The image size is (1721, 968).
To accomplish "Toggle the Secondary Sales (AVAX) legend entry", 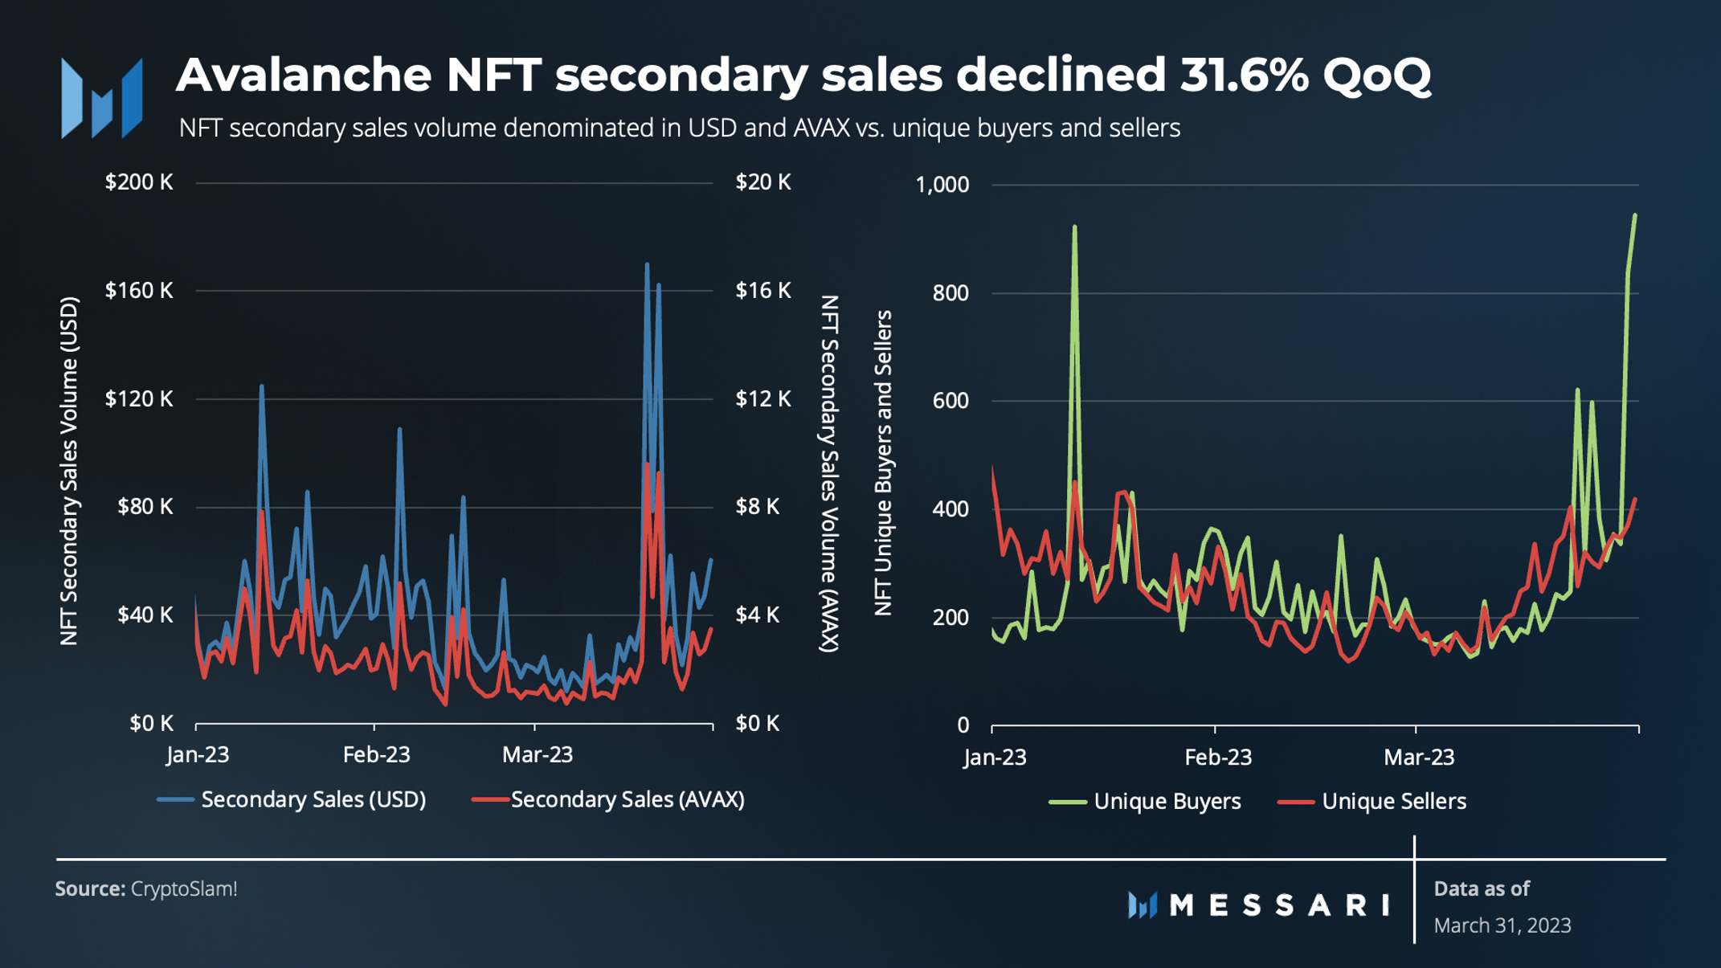I will coord(608,799).
